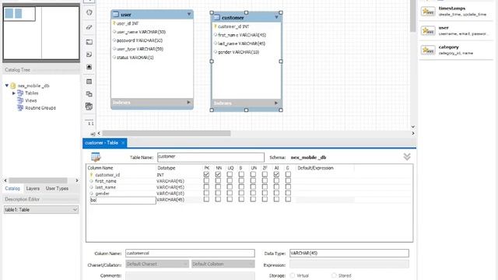498x280 pixels.
Task: Pick the 1:1 relationship tool
Action: (x=90, y=123)
